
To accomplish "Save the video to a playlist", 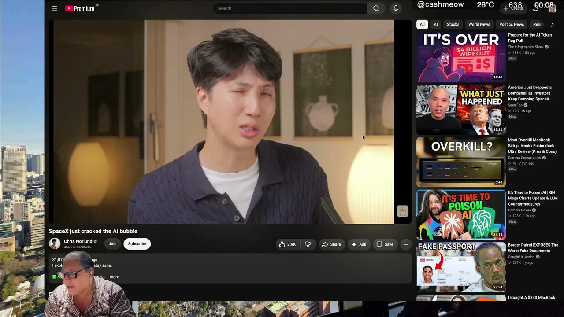I will 385,244.
